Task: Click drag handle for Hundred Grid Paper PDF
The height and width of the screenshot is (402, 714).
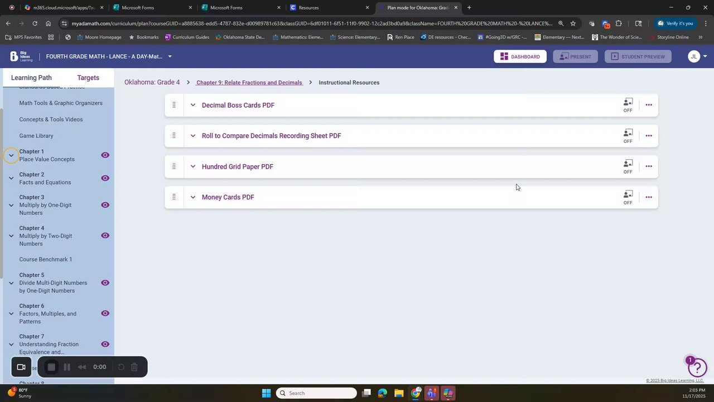Action: (x=174, y=166)
